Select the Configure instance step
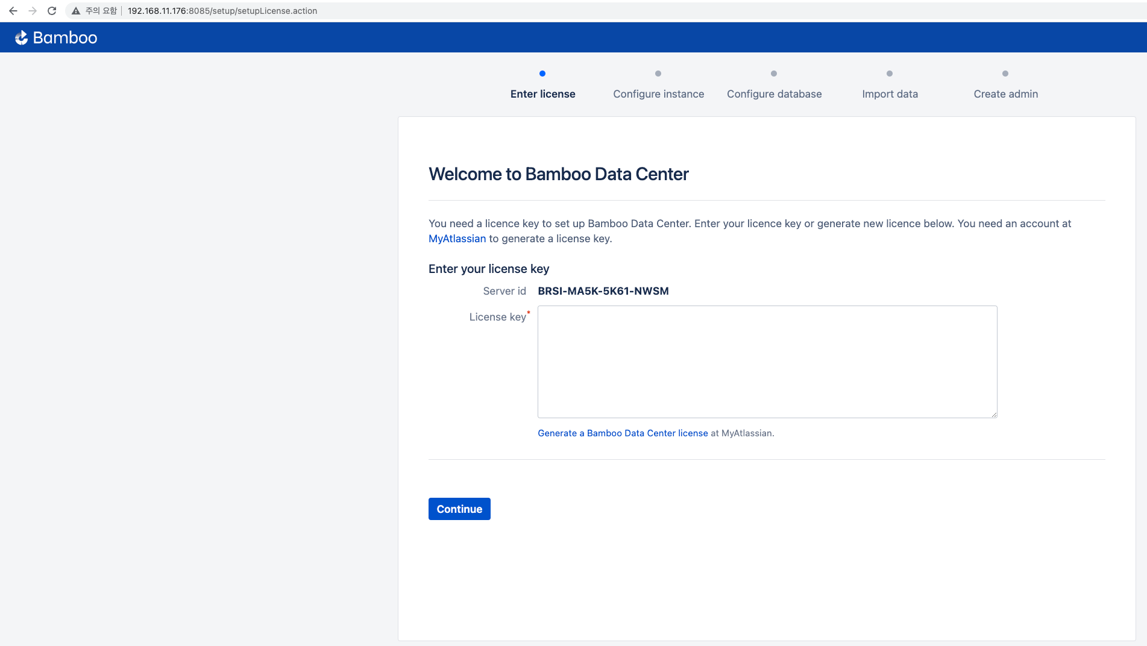Image resolution: width=1147 pixels, height=646 pixels. coord(658,94)
